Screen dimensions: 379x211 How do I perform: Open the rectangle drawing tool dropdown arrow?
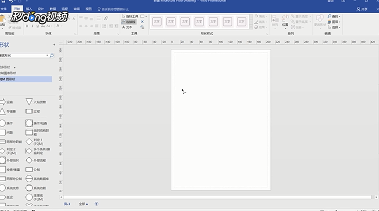coord(146,17)
